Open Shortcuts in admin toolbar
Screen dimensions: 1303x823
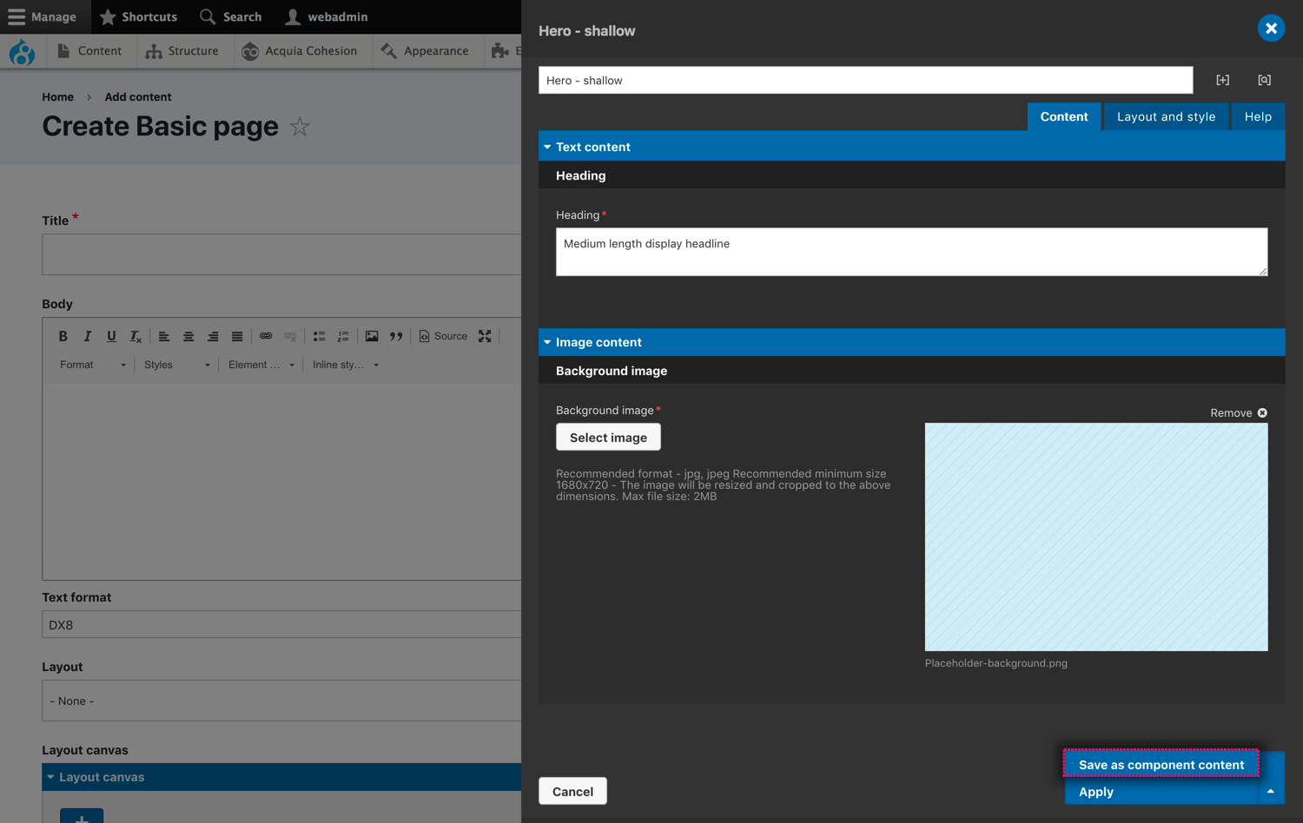(138, 16)
